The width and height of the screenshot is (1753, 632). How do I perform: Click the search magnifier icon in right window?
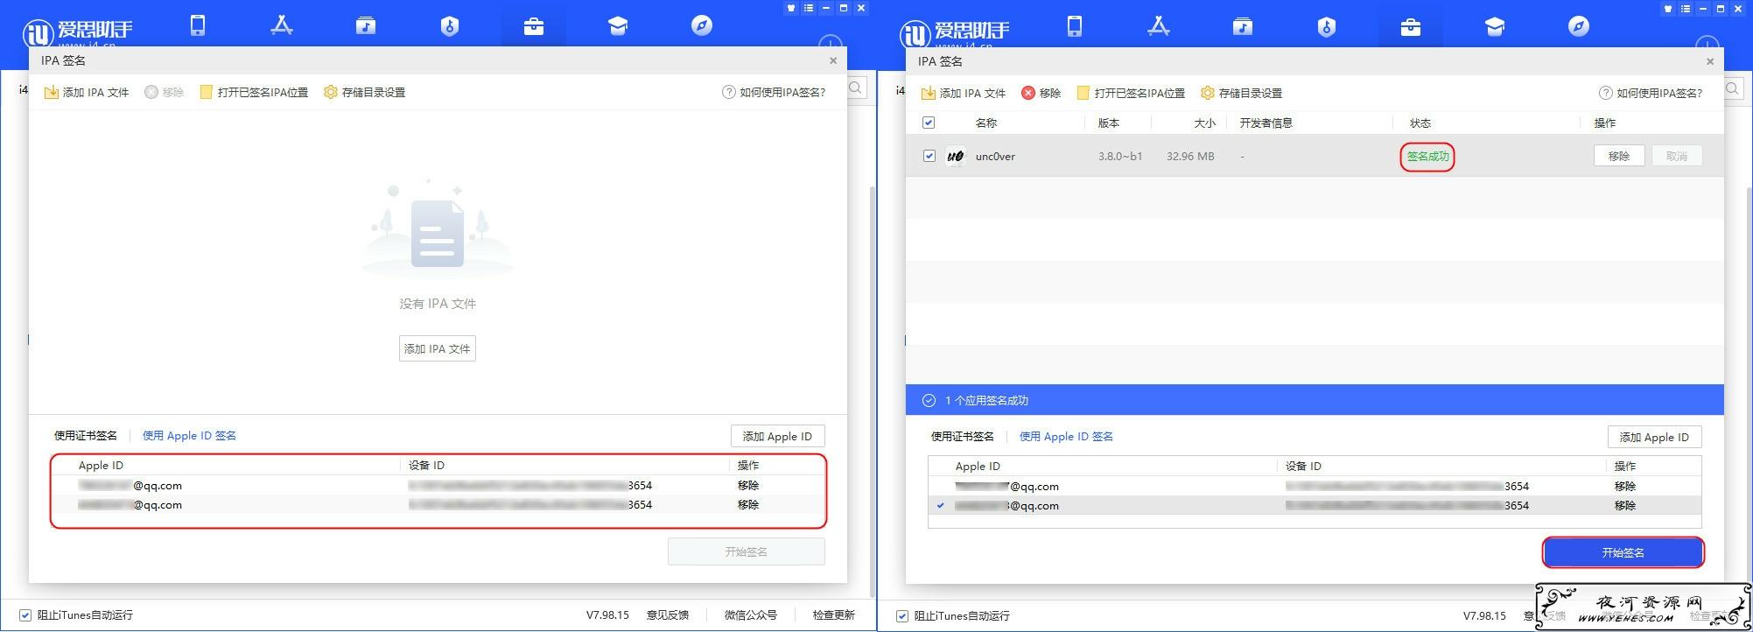click(1733, 88)
